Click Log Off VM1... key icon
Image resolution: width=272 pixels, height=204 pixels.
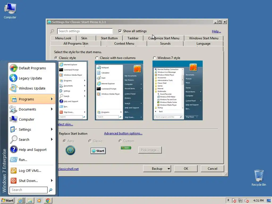tap(13, 171)
